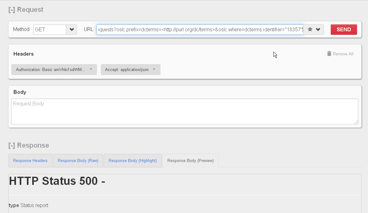
Task: Focus the Request Body text area
Action: (x=185, y=111)
